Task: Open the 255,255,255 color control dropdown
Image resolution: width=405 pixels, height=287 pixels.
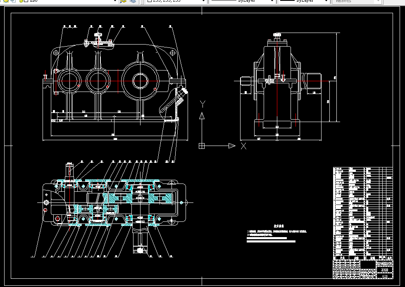Action: pyautogui.click(x=176, y=1)
